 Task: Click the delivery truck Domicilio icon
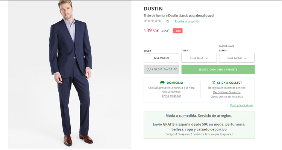(x=162, y=82)
